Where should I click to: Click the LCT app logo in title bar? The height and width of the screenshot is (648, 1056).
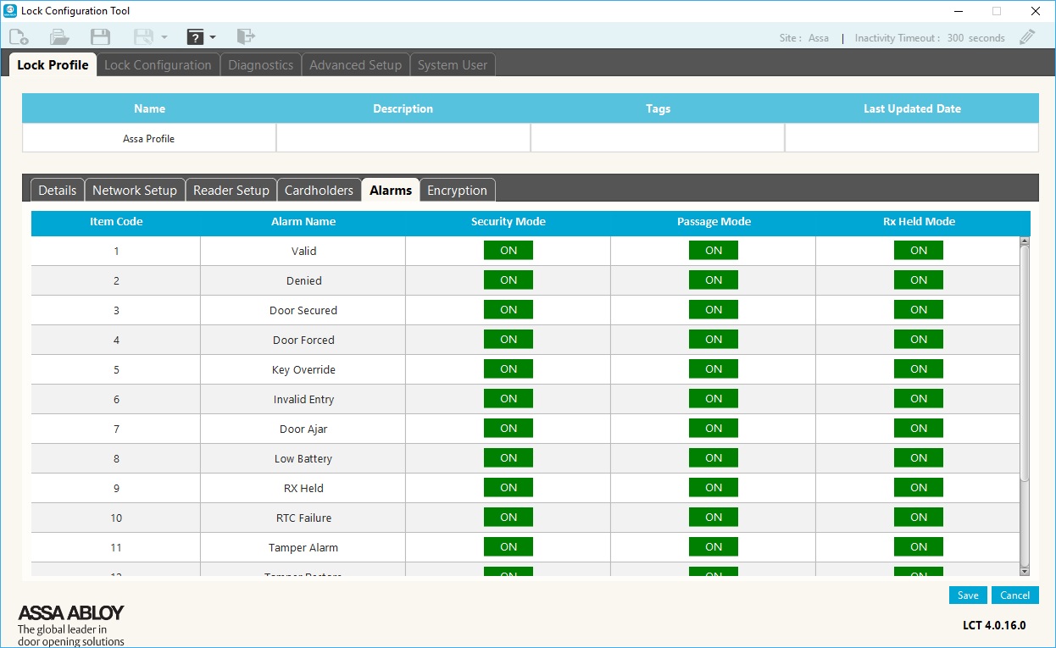pos(10,11)
